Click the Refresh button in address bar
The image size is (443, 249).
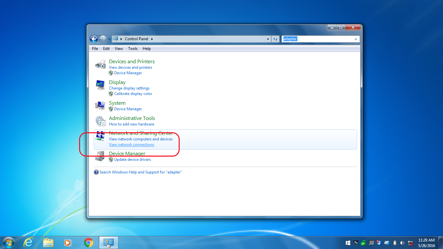tap(275, 39)
